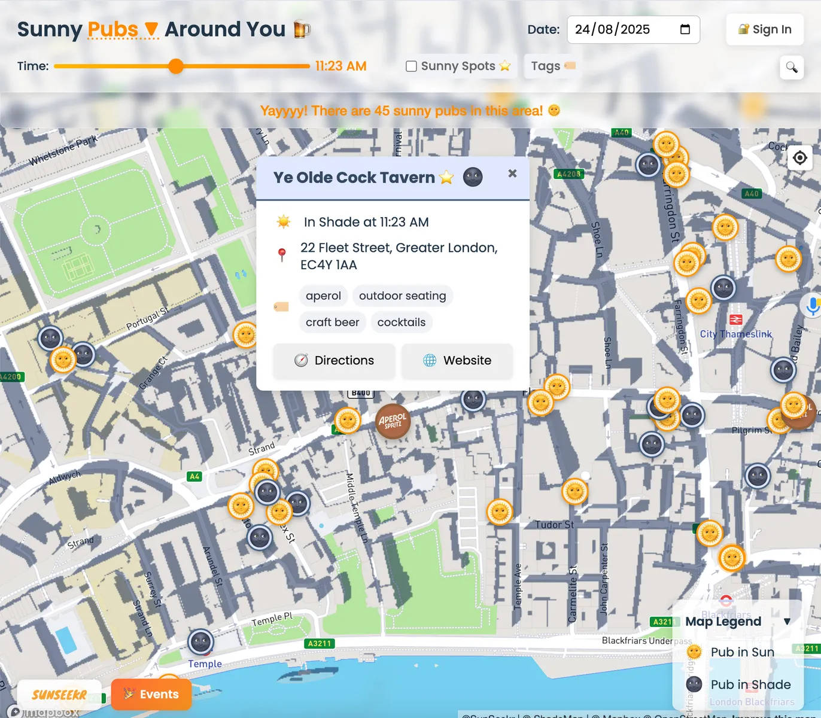This screenshot has width=821, height=718.
Task: Open the calendar picker icon in date field
Action: click(685, 29)
